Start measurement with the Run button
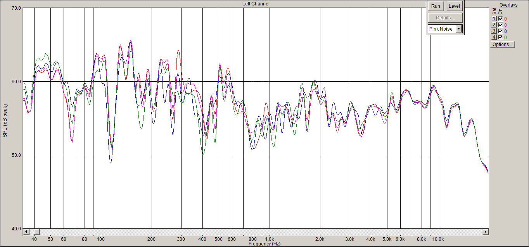This screenshot has height=247, width=529. [436, 6]
